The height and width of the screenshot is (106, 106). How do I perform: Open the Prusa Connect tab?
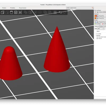23,8
